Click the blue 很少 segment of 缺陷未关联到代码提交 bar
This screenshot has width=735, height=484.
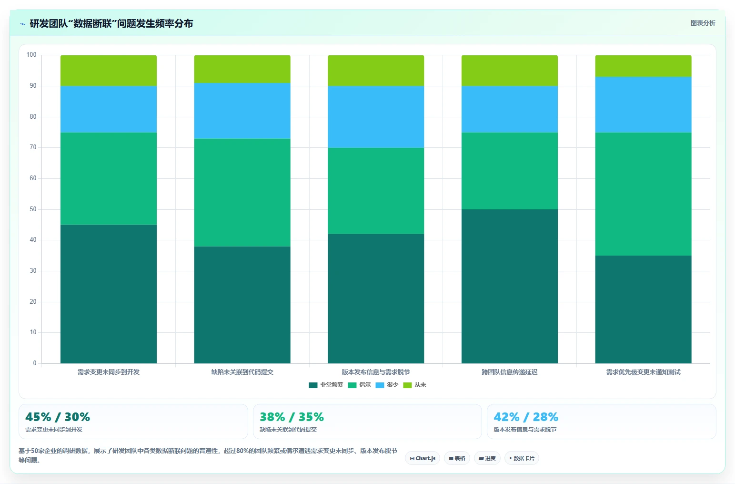tap(242, 111)
